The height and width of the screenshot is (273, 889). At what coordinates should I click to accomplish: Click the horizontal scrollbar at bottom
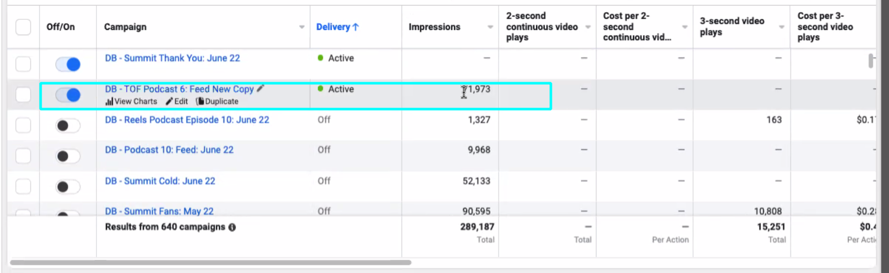[x=210, y=262]
